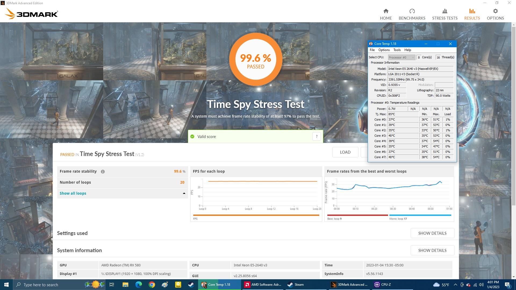The width and height of the screenshot is (516, 290).
Task: Switch to the CPU-Z taskbar button
Action: [392, 285]
